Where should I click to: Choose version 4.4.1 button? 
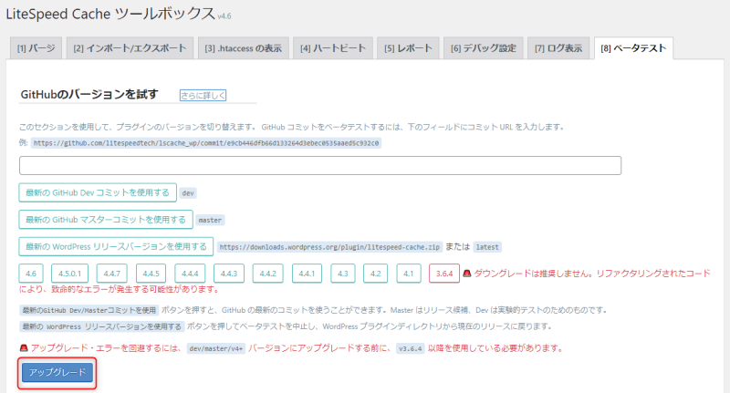(x=304, y=273)
